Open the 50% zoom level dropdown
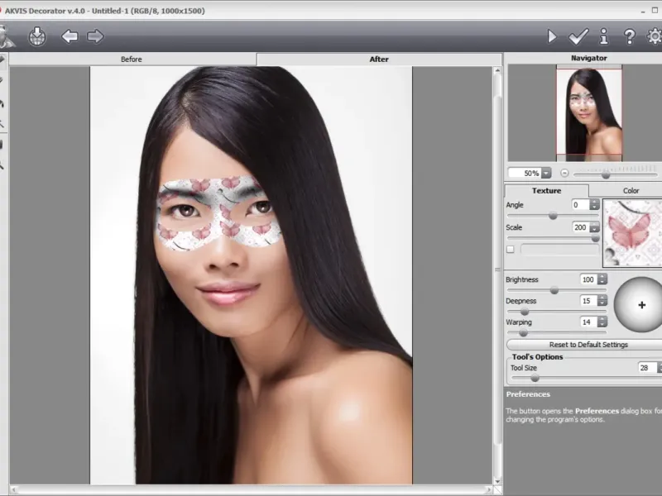Viewport: 662px width, 496px height. (546, 174)
